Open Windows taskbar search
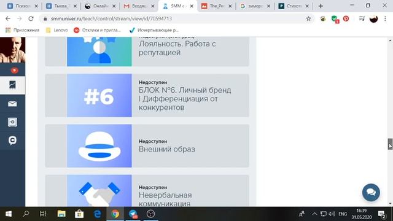 26,214
